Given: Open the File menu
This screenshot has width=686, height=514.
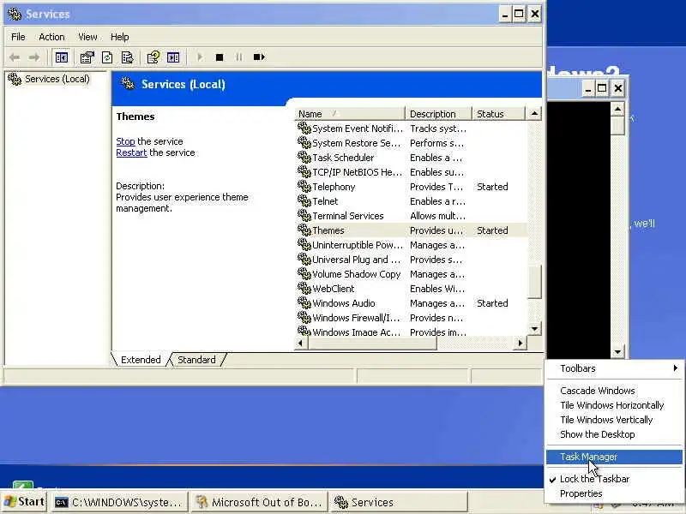Looking at the screenshot, I should tap(18, 37).
